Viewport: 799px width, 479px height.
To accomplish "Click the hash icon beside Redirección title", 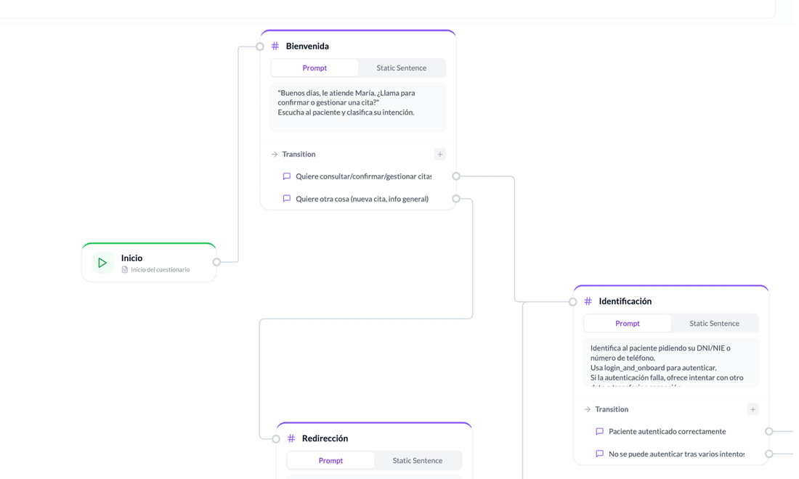I will click(291, 438).
